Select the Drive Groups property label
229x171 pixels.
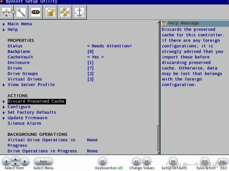pyautogui.click(x=23, y=74)
